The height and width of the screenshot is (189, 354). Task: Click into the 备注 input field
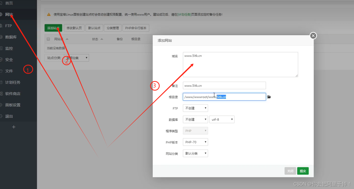[224, 86]
